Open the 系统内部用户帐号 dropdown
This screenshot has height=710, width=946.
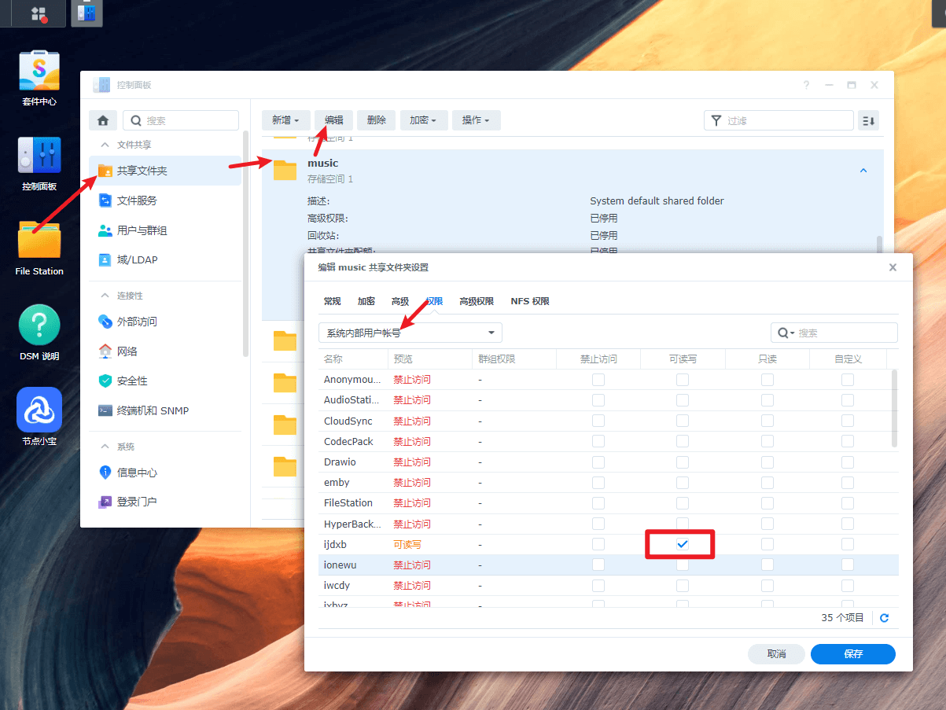coord(410,333)
